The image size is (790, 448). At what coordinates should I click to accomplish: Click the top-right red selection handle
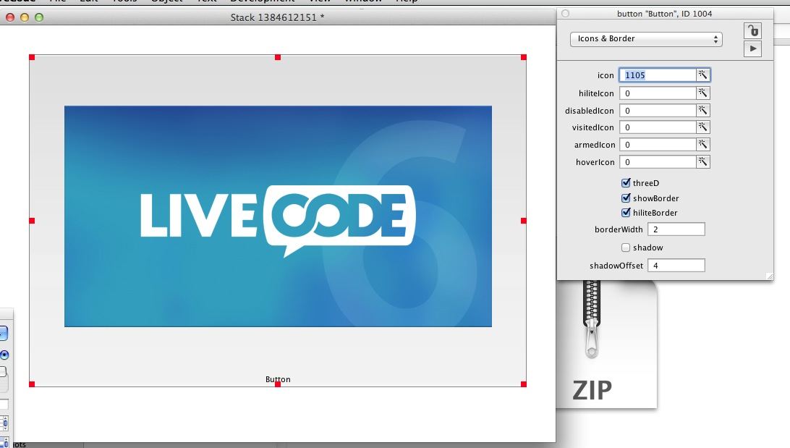pos(524,57)
